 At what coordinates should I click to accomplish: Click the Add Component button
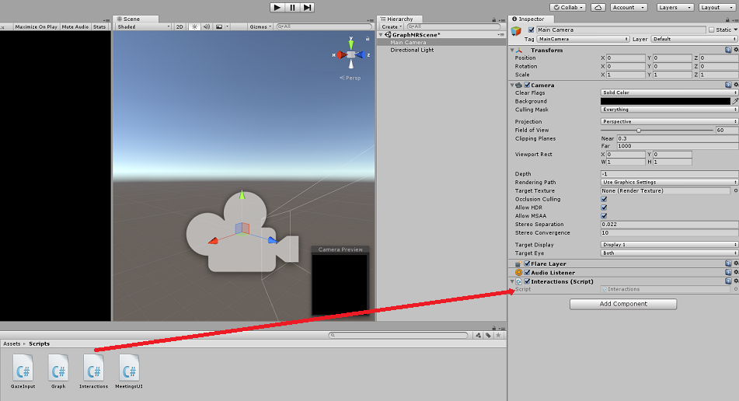(623, 305)
